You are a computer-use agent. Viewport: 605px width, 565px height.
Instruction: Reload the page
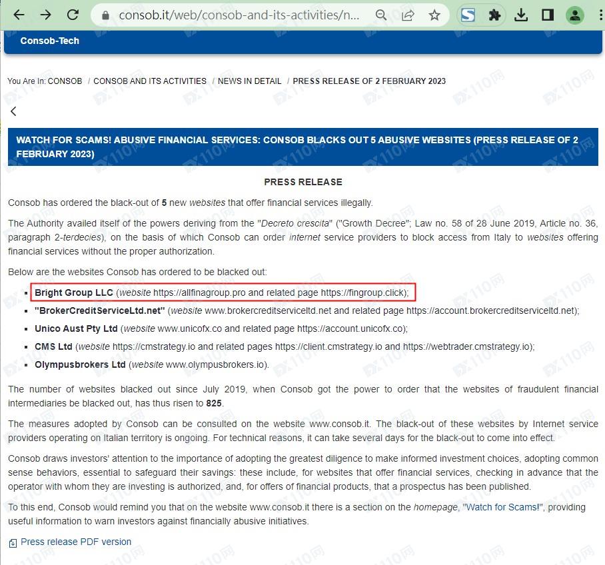[x=73, y=15]
